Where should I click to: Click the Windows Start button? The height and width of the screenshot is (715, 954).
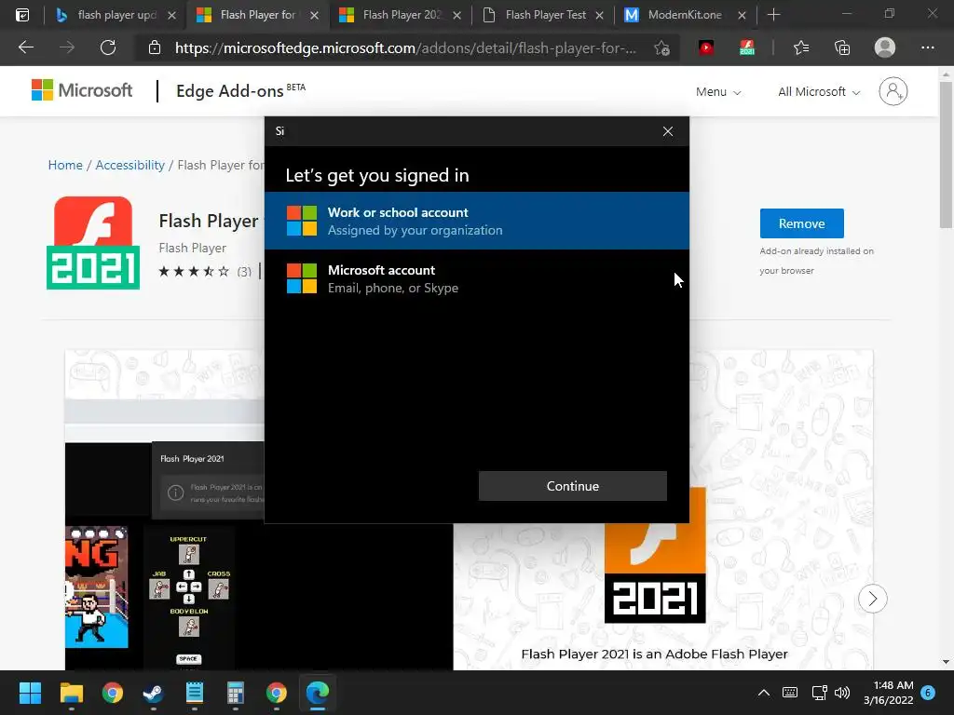pyautogui.click(x=30, y=693)
